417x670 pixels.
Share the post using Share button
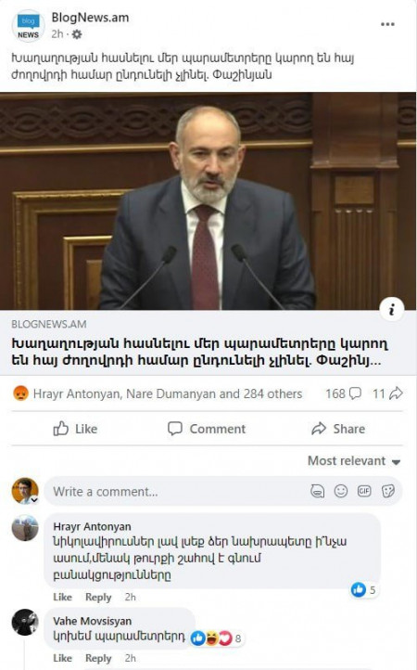[x=338, y=429]
